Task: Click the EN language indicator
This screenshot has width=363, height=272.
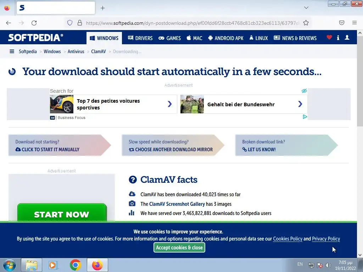Action: [x=300, y=264]
